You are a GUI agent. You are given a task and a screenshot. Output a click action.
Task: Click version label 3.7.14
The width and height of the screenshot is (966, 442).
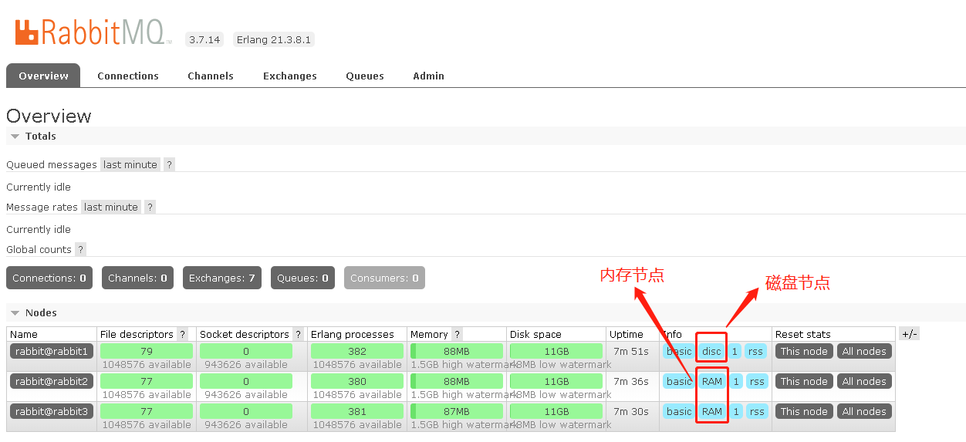click(x=204, y=39)
